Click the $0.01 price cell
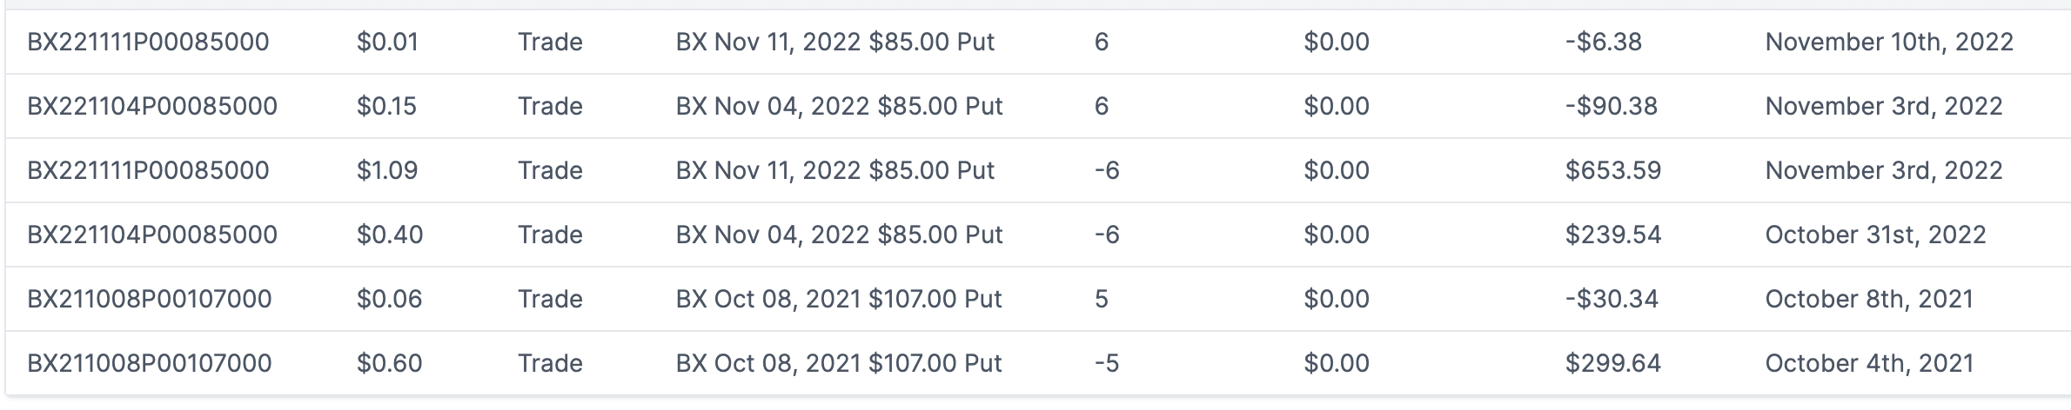This screenshot has width=2071, height=410. [387, 42]
